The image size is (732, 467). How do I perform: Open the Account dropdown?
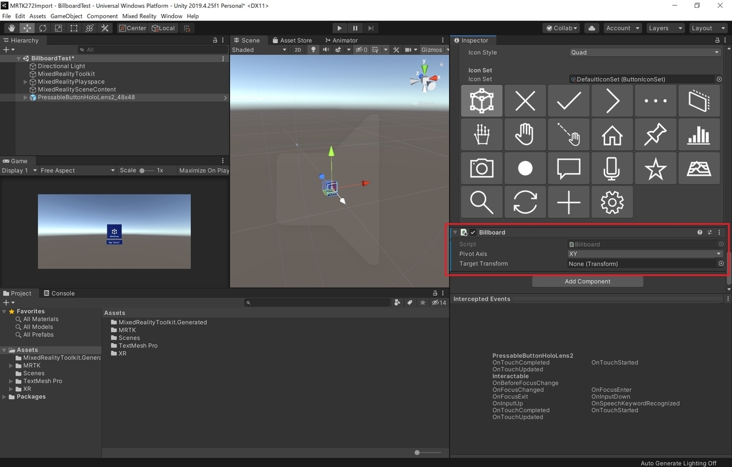click(622, 28)
